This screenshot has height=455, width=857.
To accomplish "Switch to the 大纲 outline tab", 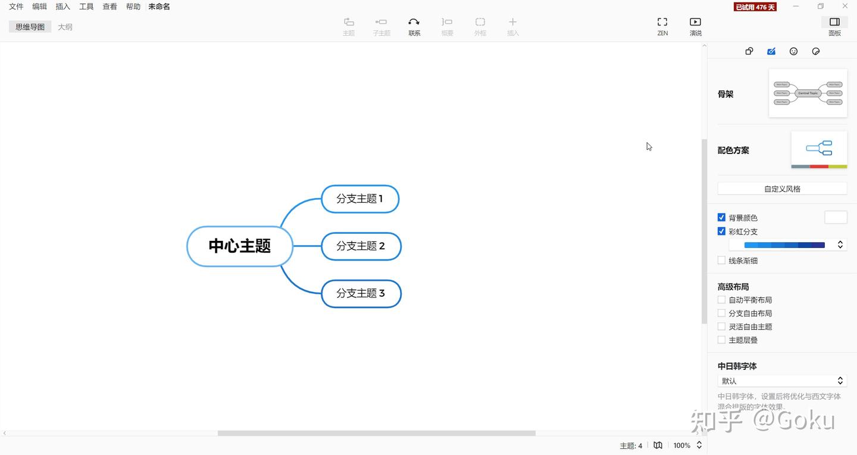I will pos(65,27).
